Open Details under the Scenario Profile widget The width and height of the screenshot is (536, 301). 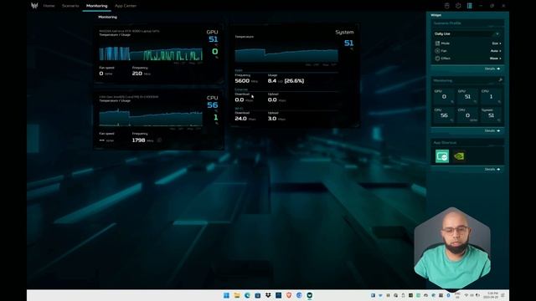click(x=492, y=69)
